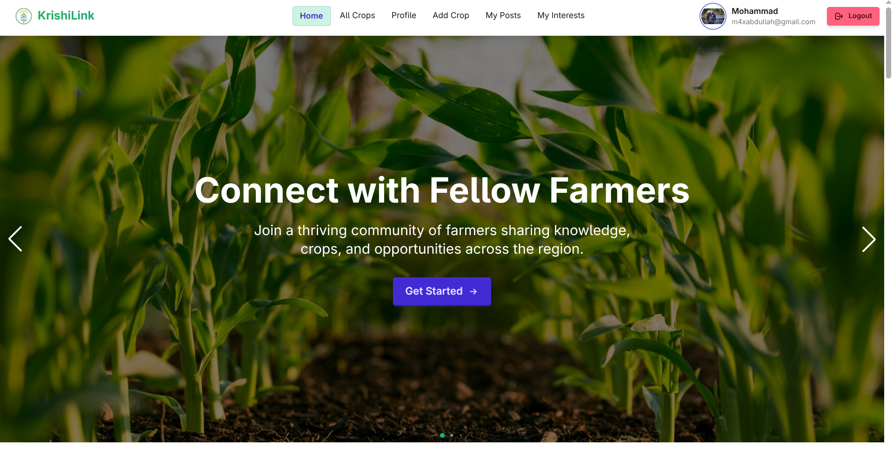Show the previous slide with left arrow
Screen dimensions: 893x460
click(15, 239)
